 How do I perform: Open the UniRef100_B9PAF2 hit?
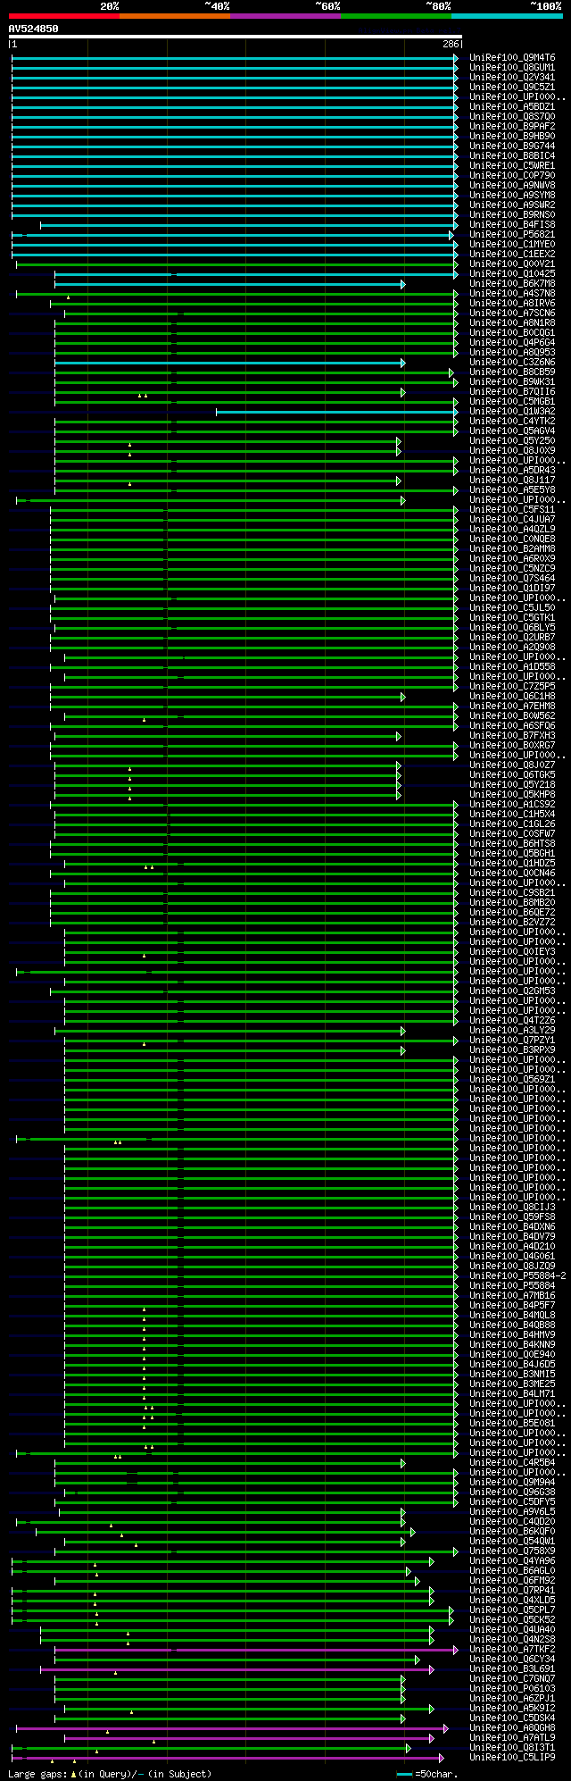click(512, 127)
